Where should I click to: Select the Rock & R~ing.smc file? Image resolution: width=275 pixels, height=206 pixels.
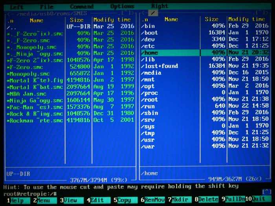[70, 113]
